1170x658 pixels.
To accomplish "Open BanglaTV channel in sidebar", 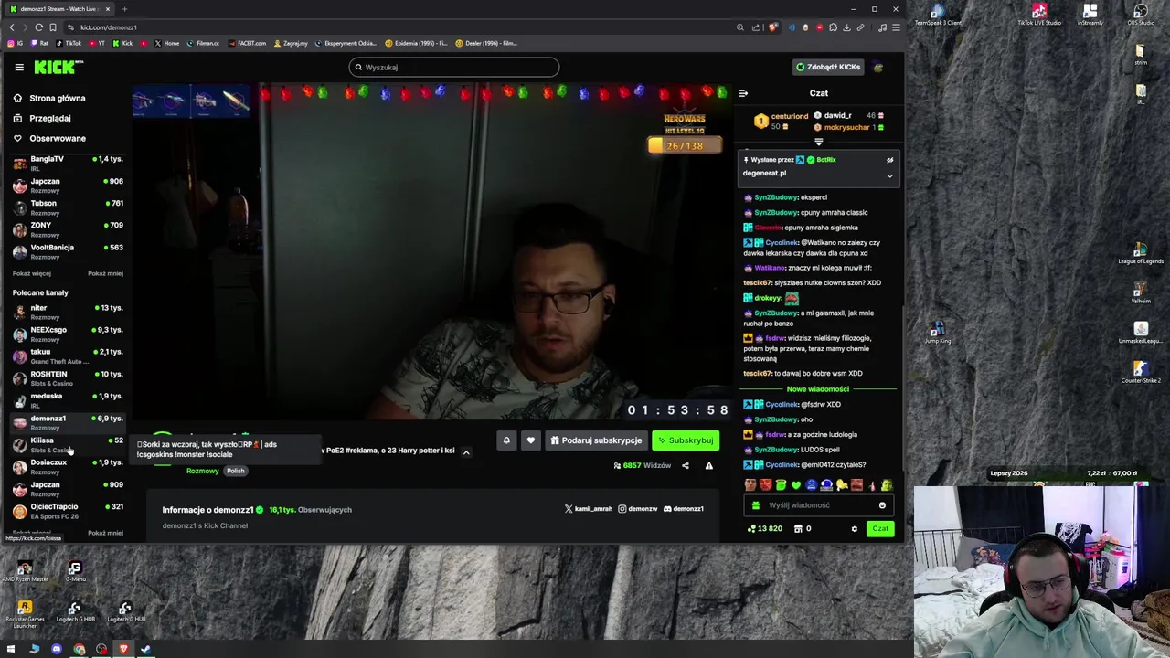I will tap(68, 163).
